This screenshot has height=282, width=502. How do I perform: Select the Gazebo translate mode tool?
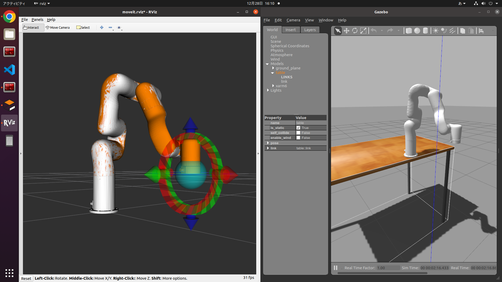[x=346, y=31]
